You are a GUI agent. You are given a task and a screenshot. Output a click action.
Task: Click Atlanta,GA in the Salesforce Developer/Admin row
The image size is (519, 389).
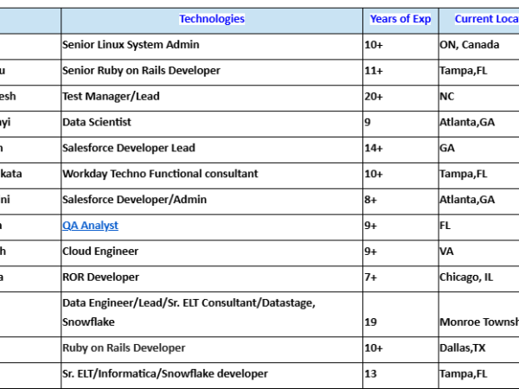pos(479,201)
